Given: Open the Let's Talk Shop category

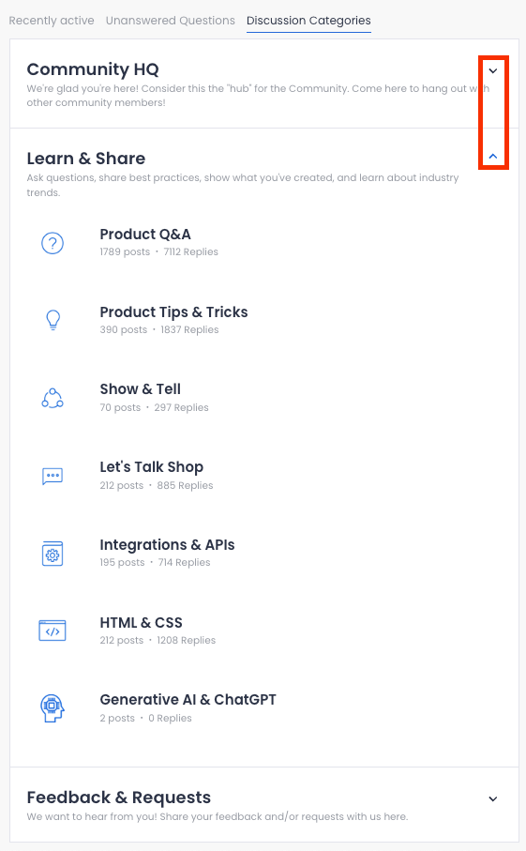Looking at the screenshot, I should [x=151, y=466].
